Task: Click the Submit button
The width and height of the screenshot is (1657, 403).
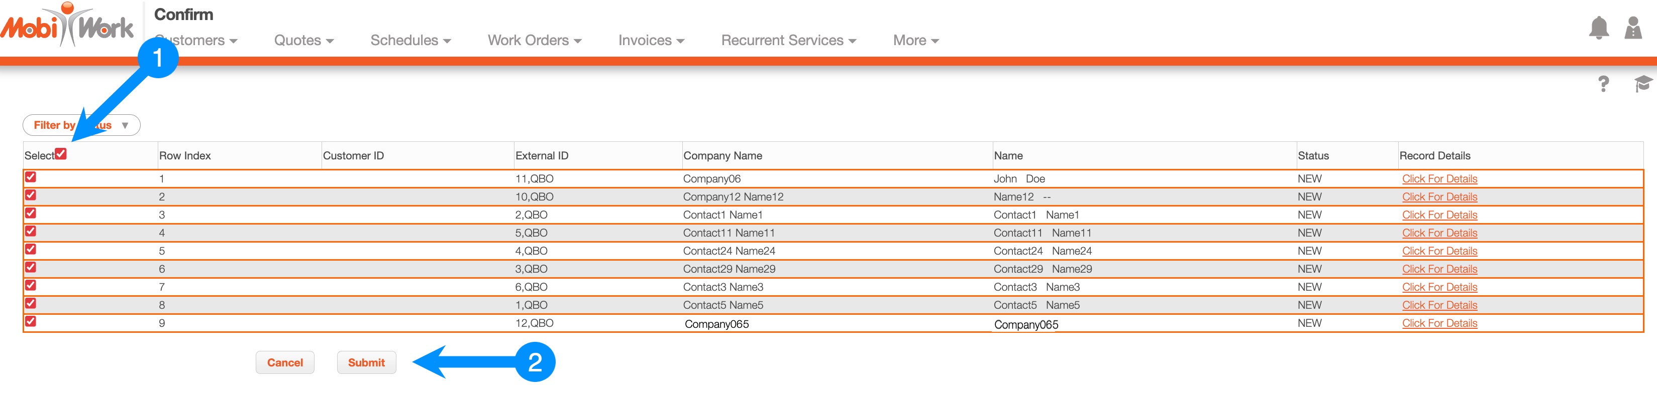Action: coord(366,362)
